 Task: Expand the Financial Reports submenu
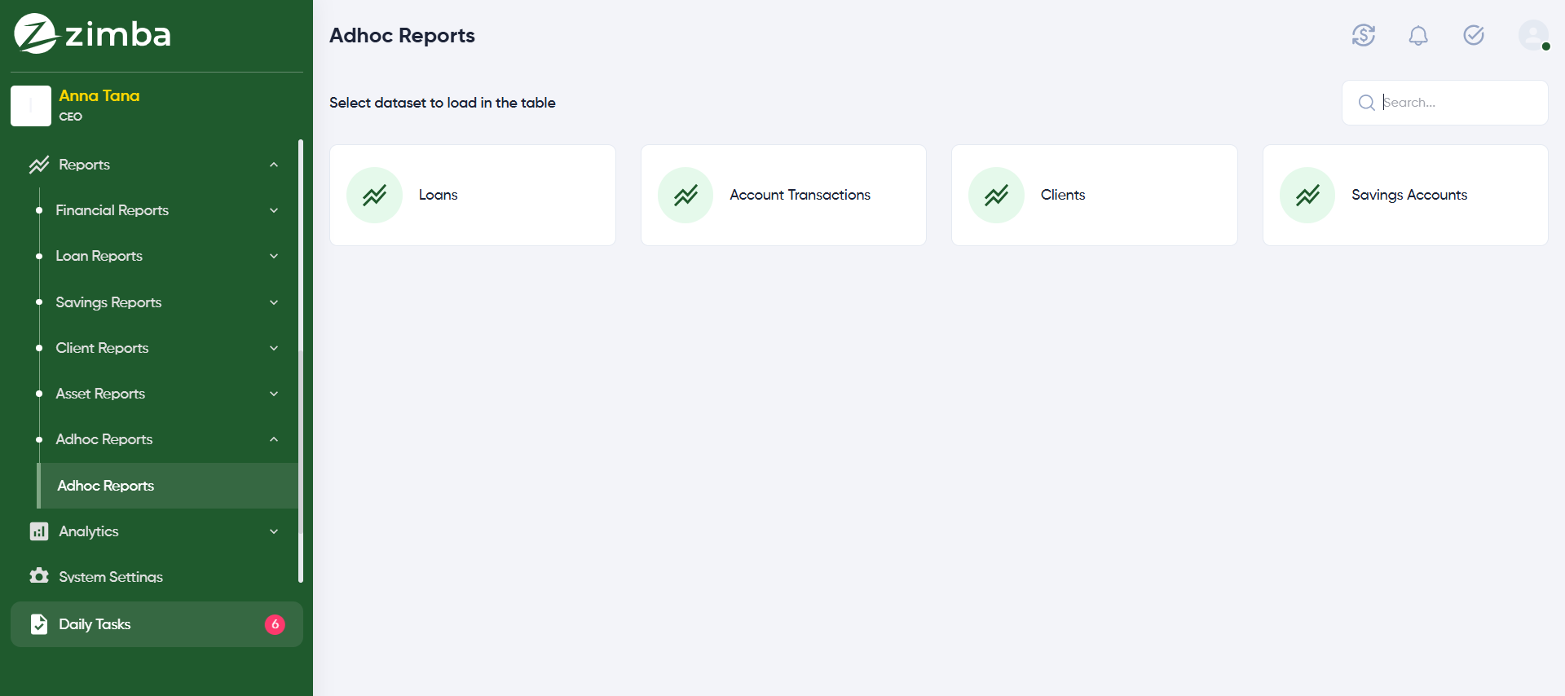[274, 210]
